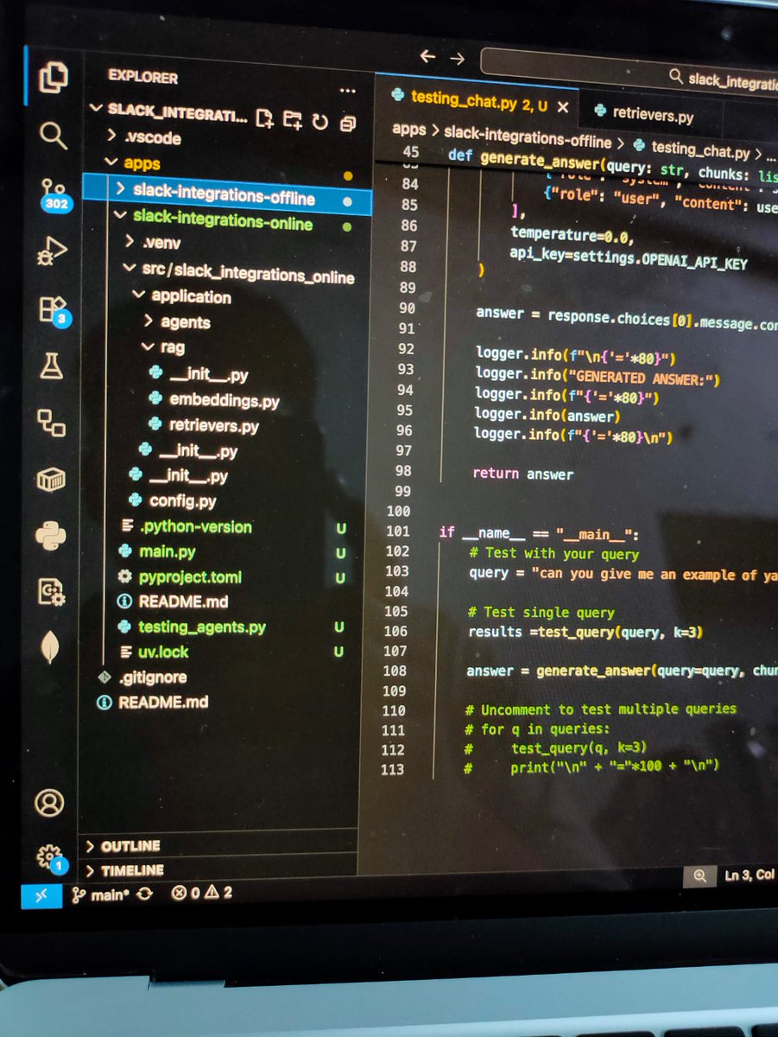The width and height of the screenshot is (778, 1037).
Task: Synchronize changes icon next to main branch
Action: [143, 894]
